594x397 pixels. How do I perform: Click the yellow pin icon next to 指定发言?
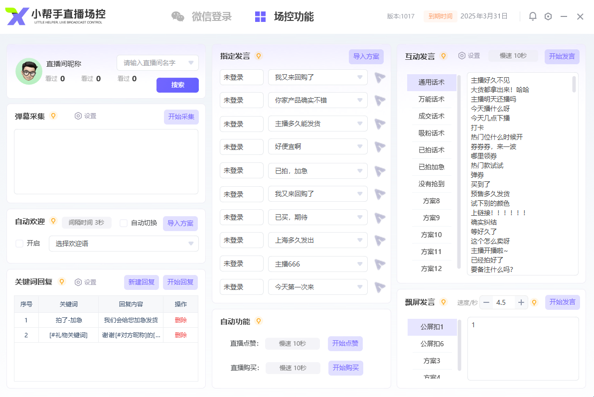coord(258,56)
